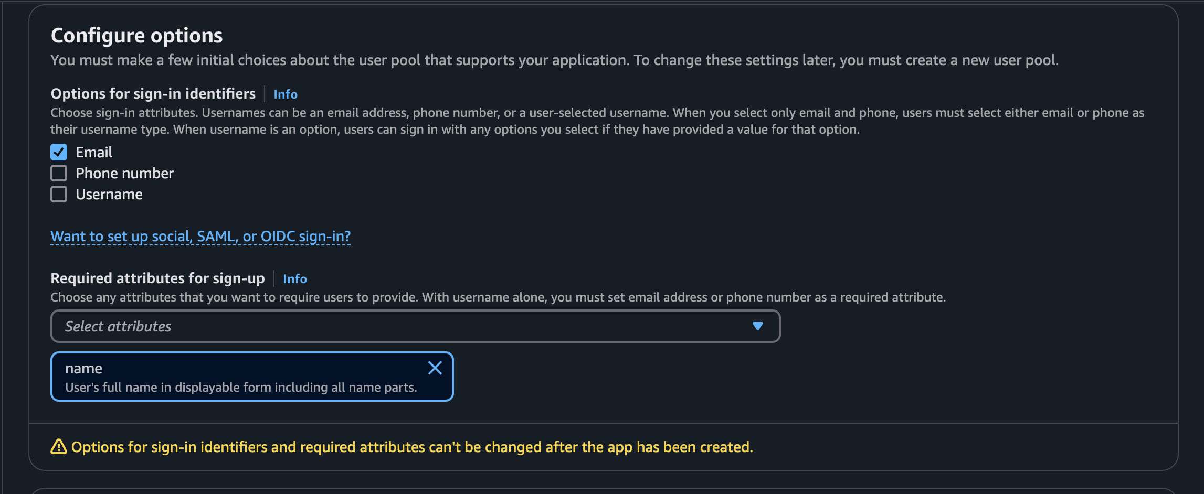1204x494 pixels.
Task: Click the dropdown arrow in Select attributes
Action: point(757,326)
